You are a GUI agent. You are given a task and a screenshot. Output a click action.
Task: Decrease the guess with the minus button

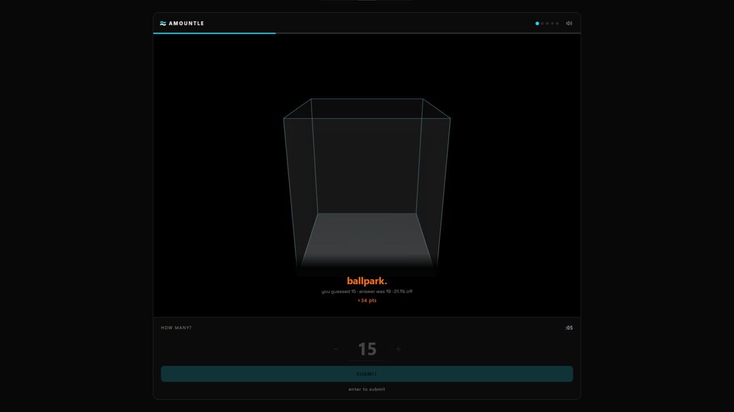pos(335,349)
